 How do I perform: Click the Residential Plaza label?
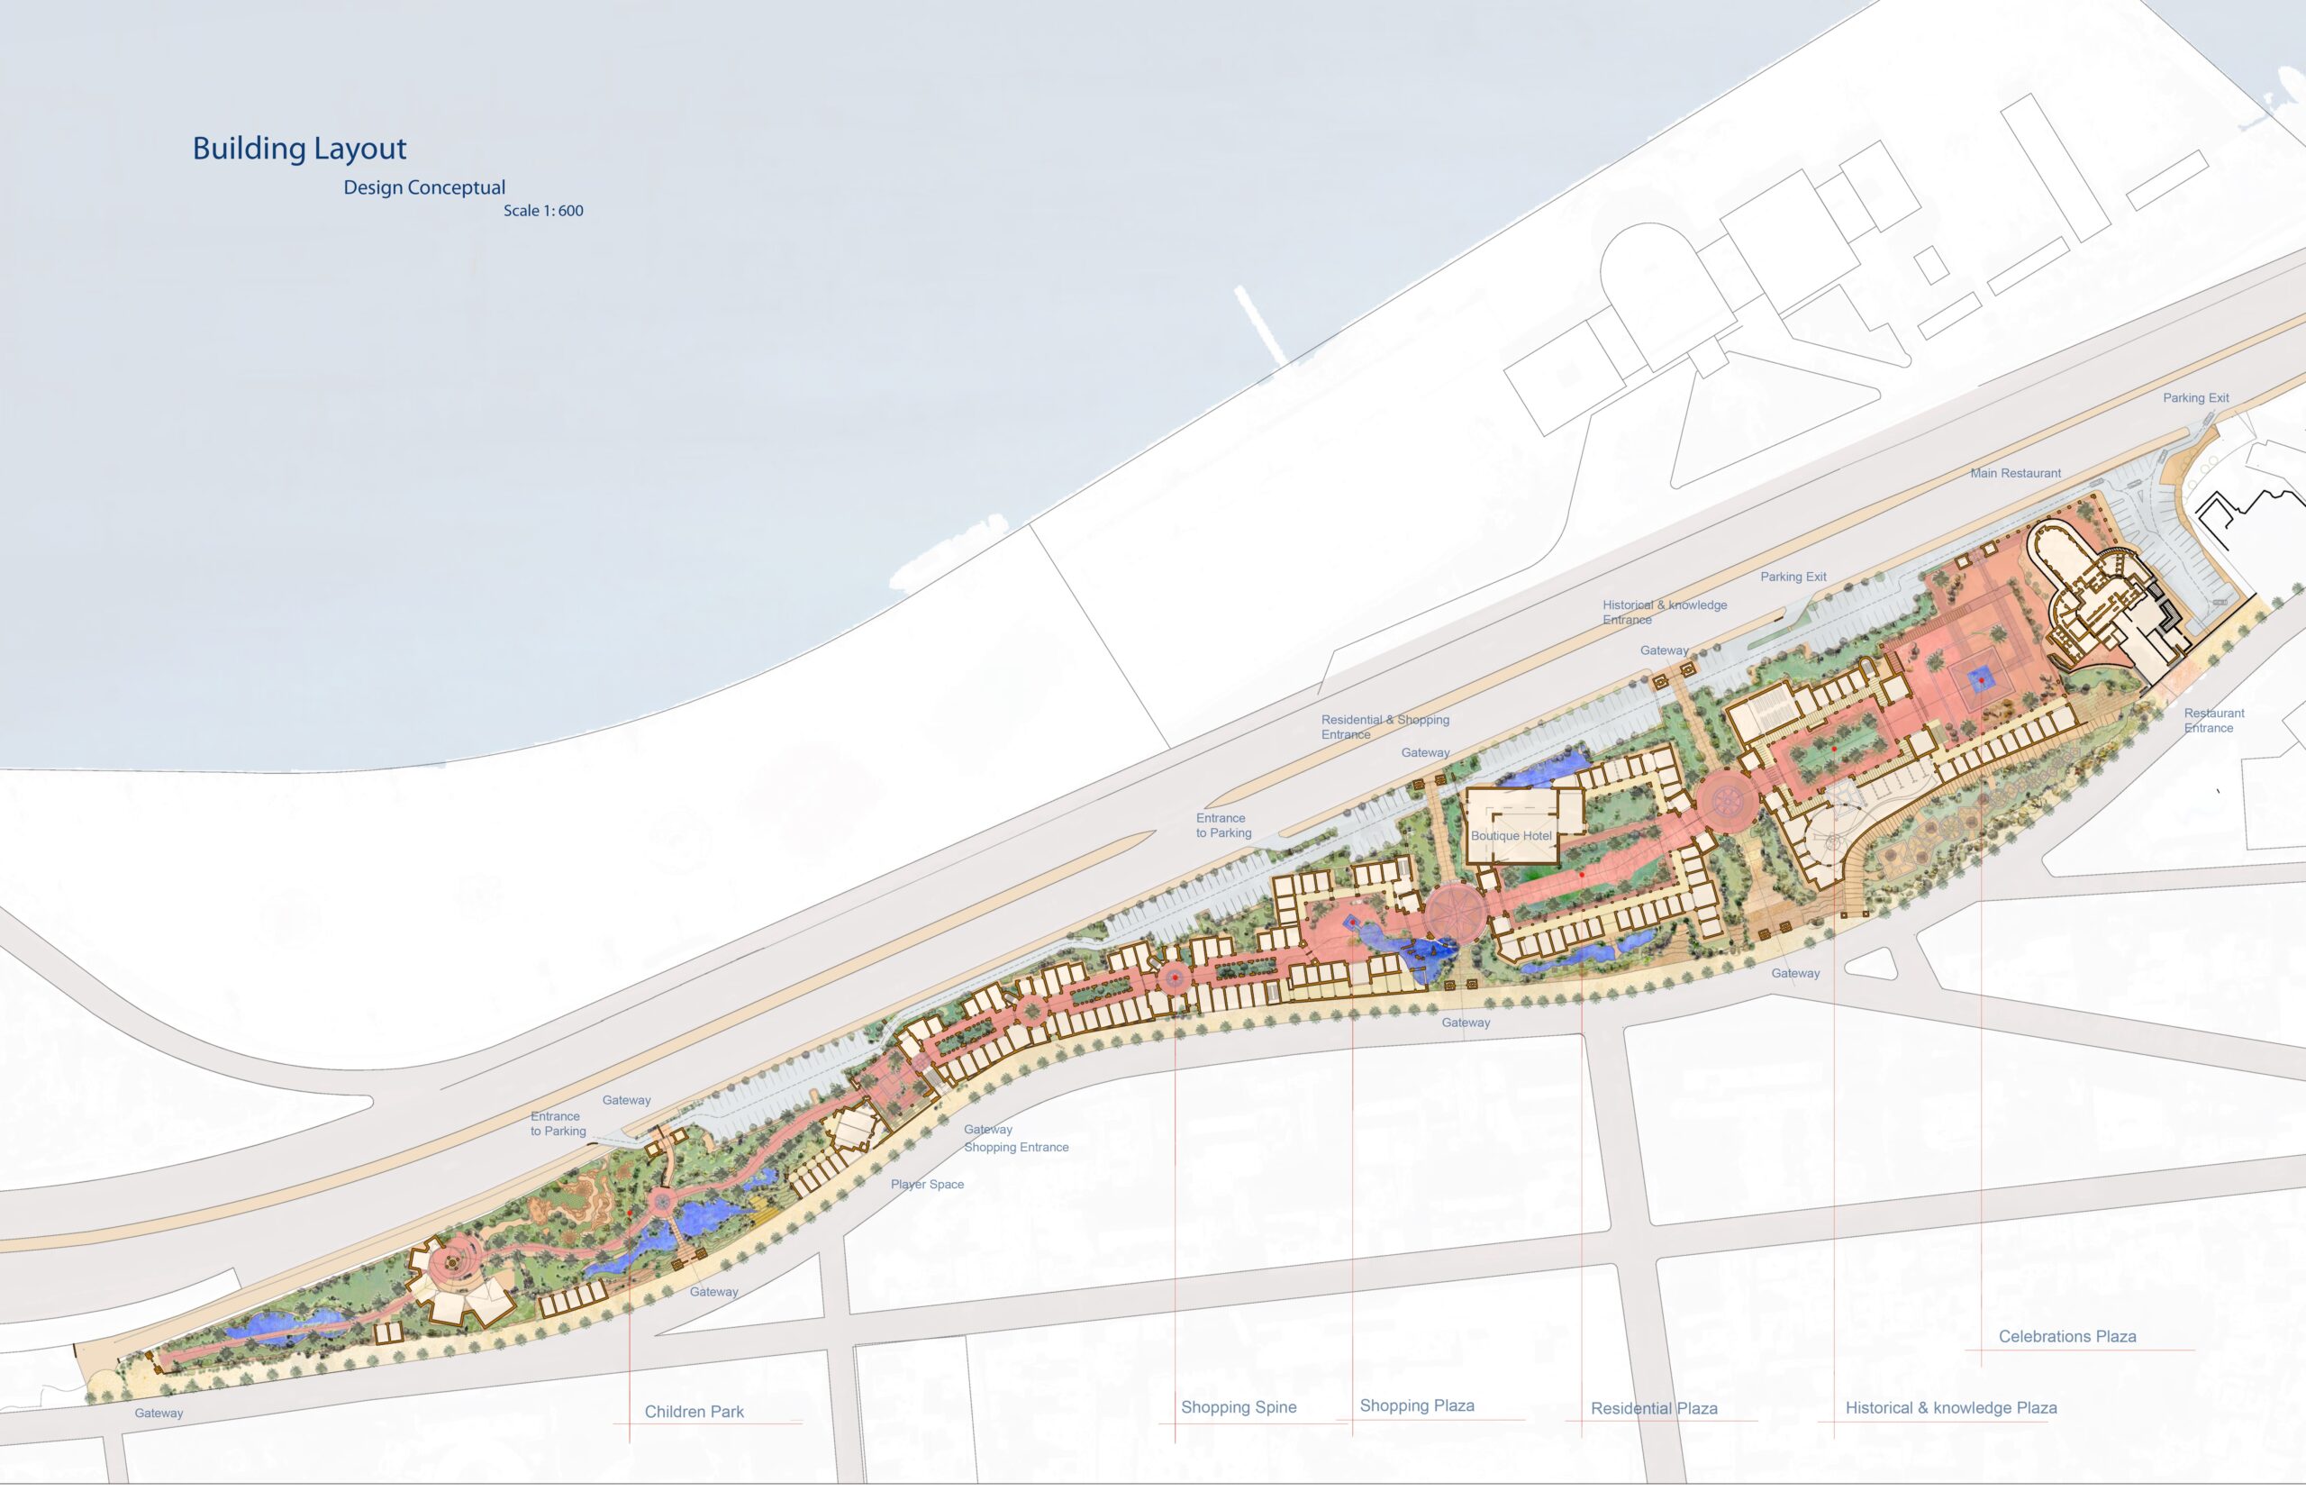[1654, 1408]
